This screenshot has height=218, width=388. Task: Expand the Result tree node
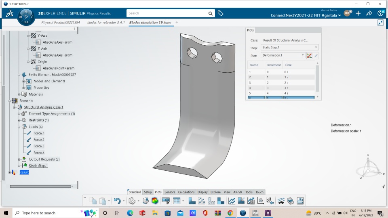pos(10,172)
